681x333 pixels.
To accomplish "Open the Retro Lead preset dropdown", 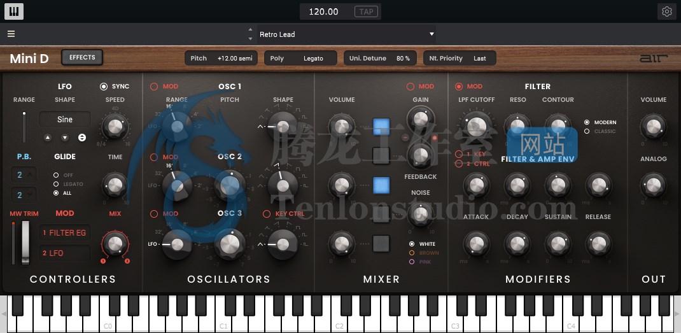I will (346, 34).
